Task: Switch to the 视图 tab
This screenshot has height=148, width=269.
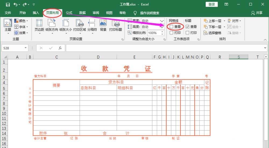Action: 109,13
